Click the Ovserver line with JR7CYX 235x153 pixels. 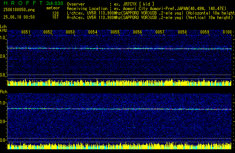111,4
